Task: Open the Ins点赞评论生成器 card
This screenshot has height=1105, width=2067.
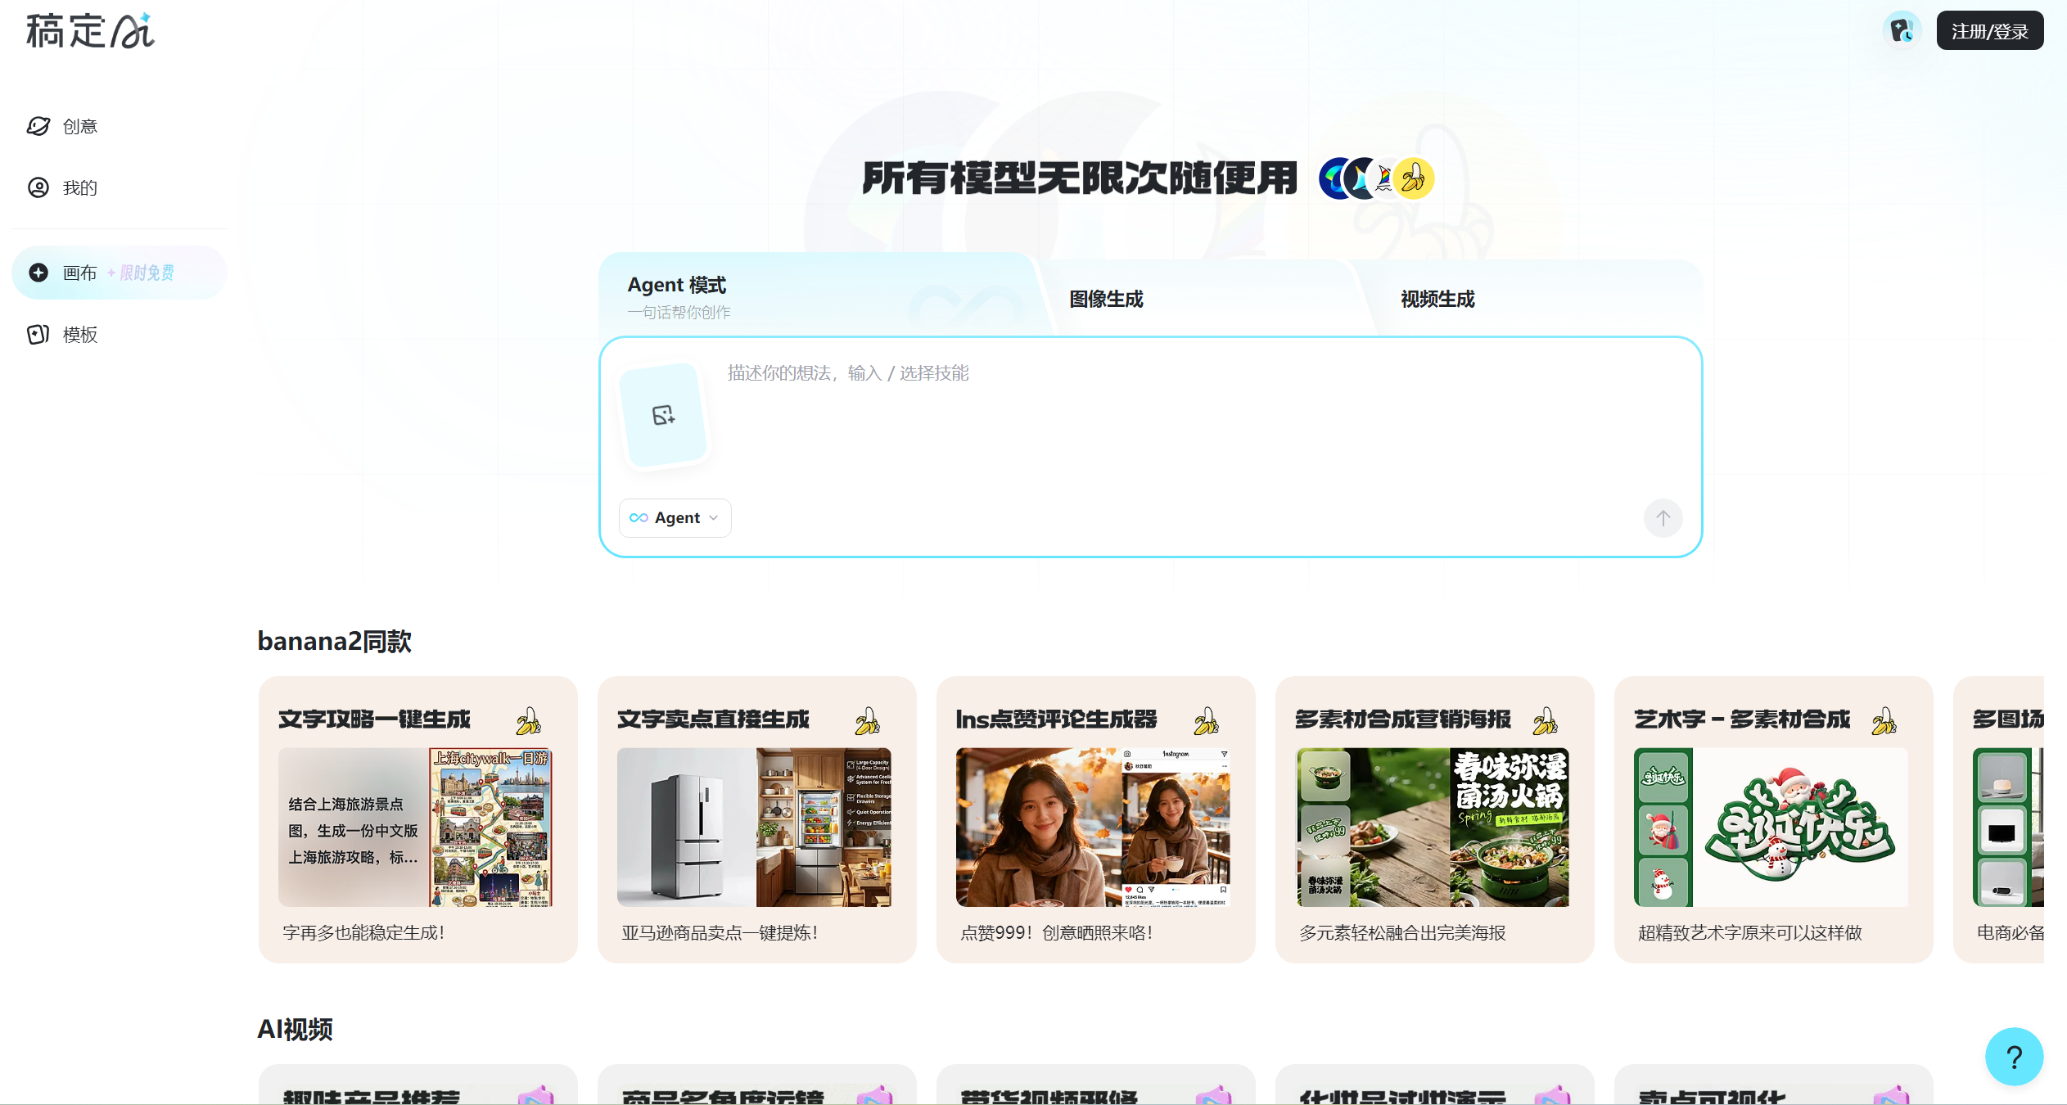Action: pos(1095,819)
